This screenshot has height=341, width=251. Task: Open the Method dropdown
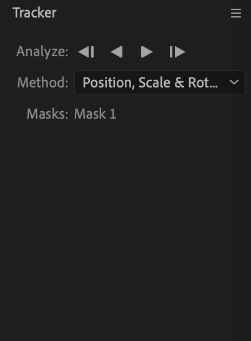(160, 82)
